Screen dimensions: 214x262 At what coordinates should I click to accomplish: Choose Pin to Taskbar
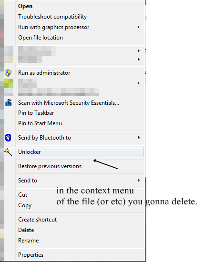36,113
